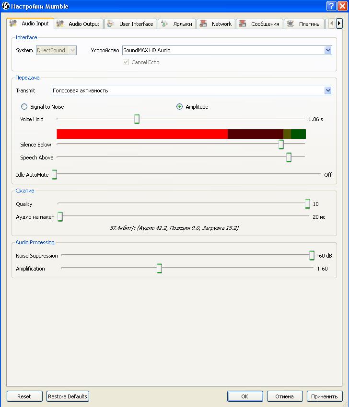Expand the Transmit mode dropdown

click(328, 90)
